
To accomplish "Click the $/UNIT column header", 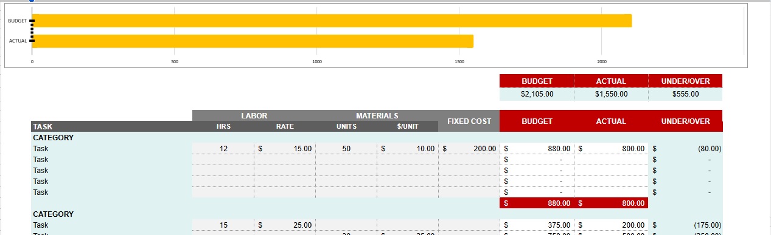I will tap(408, 126).
